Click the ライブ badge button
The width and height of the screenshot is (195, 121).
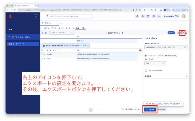click(x=171, y=33)
